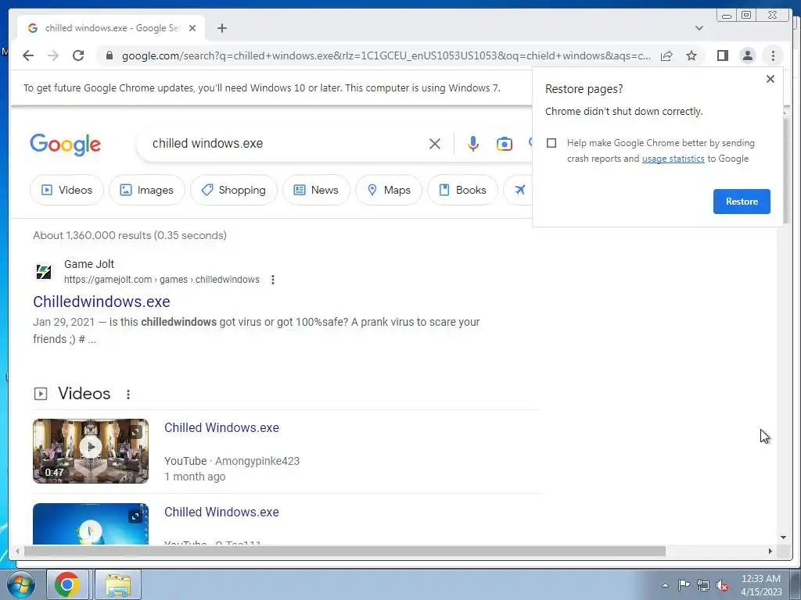801x600 pixels.
Task: Open a new tab with the plus button
Action: [221, 28]
